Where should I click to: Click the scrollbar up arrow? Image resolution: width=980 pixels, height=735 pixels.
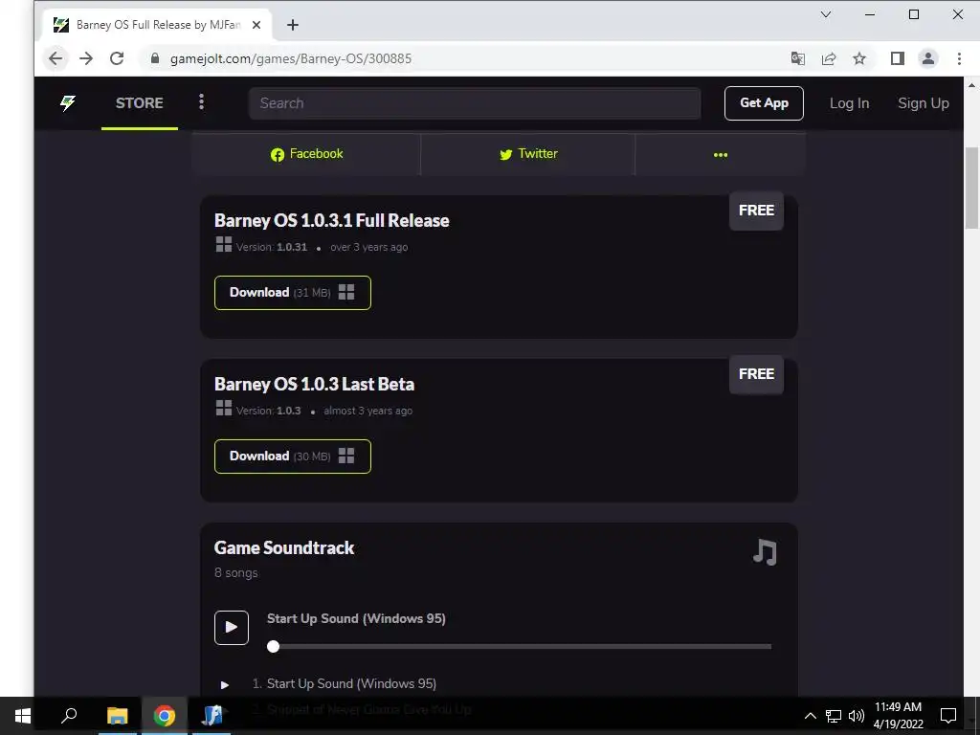pos(971,85)
